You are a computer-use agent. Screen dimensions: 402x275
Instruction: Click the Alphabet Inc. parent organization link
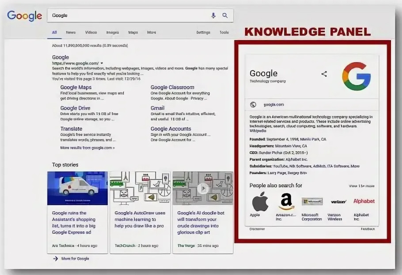[x=296, y=160]
